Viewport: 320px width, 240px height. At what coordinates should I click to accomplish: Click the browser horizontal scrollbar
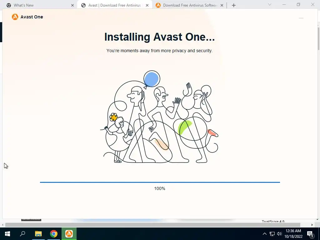(x=152, y=225)
